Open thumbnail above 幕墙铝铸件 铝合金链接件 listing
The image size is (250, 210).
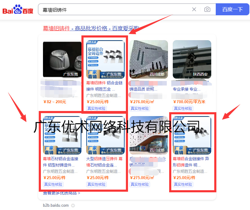tap(105, 59)
